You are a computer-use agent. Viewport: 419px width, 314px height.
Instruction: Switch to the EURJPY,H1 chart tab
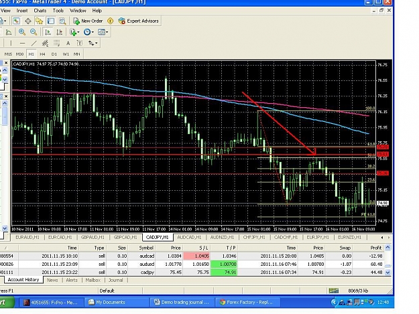pos(318,237)
